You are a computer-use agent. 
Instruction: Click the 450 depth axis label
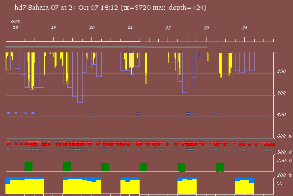(x=281, y=114)
